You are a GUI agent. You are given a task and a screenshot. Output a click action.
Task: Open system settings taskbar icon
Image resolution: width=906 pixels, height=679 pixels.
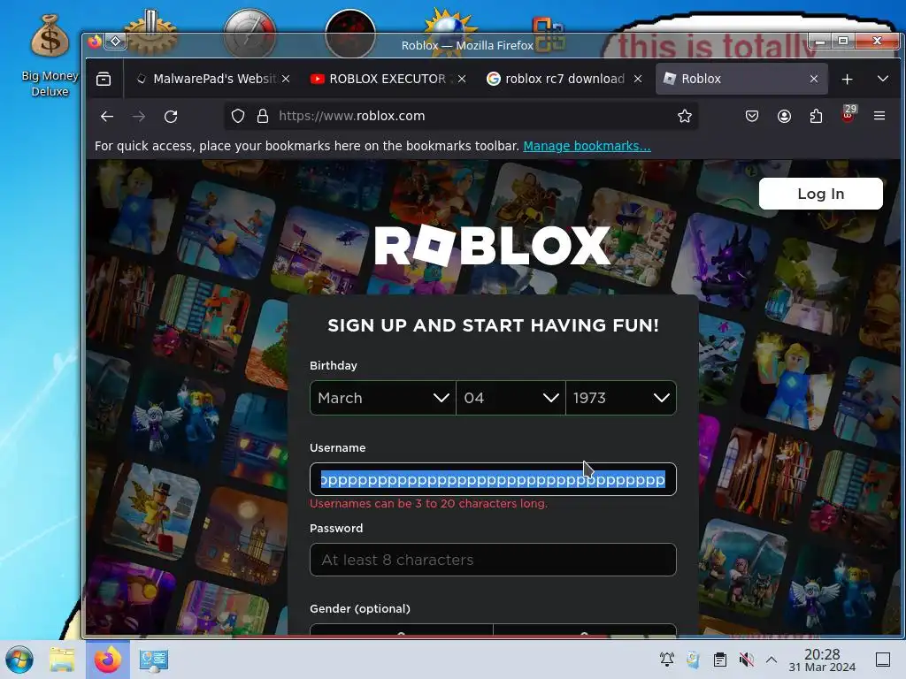[154, 660]
